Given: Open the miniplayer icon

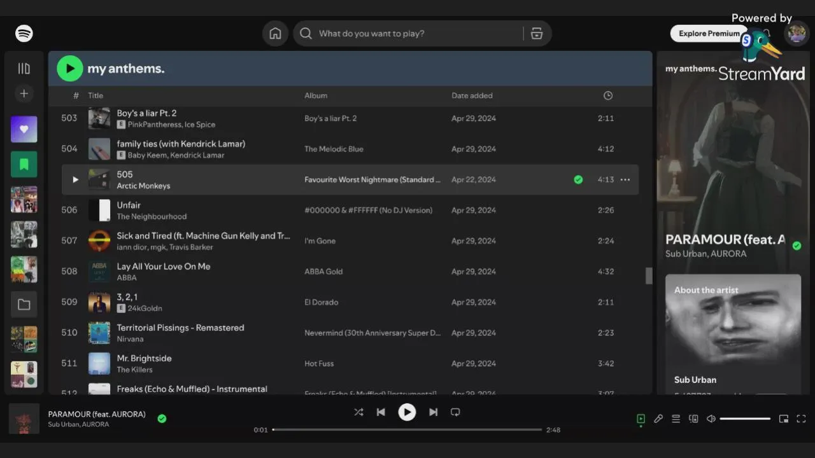Looking at the screenshot, I should coord(784,419).
